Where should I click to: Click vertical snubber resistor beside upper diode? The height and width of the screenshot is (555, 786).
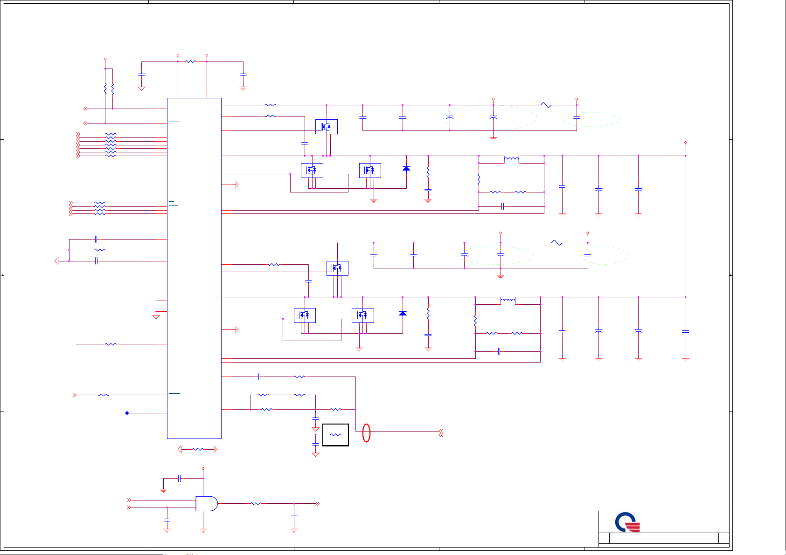coord(428,172)
